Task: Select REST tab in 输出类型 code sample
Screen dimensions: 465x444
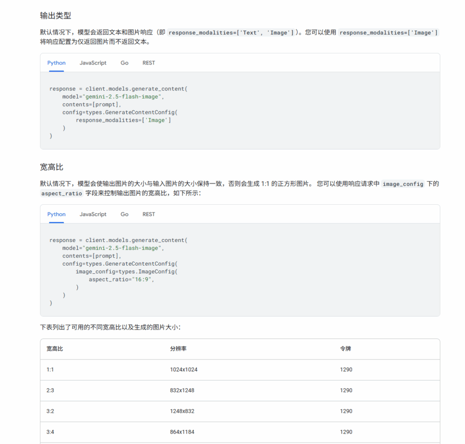Action: [148, 63]
